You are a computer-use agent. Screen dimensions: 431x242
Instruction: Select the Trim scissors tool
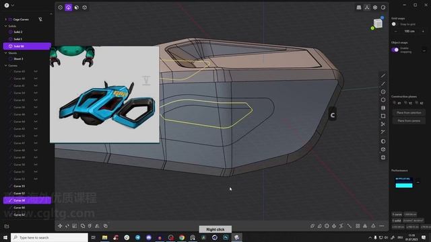(x=383, y=124)
